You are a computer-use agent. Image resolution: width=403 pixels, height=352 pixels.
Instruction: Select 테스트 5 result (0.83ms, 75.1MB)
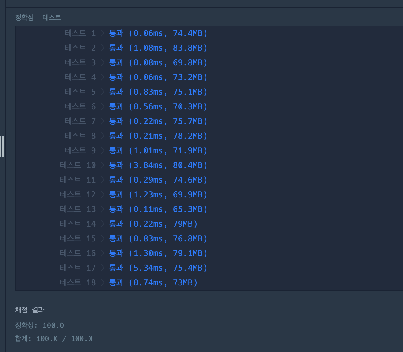158,92
